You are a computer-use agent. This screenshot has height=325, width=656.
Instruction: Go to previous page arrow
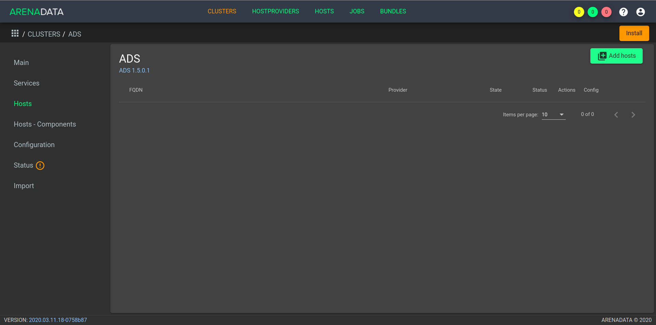coord(616,115)
